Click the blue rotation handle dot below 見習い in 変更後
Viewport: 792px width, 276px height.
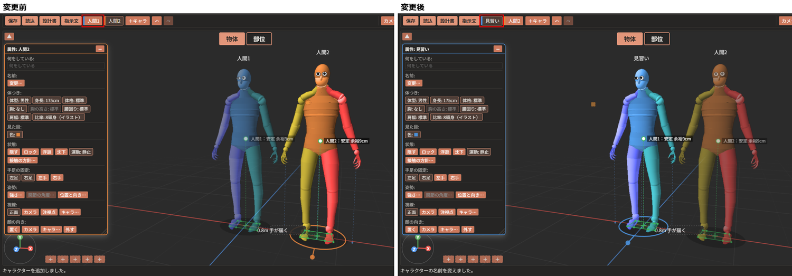[628, 243]
